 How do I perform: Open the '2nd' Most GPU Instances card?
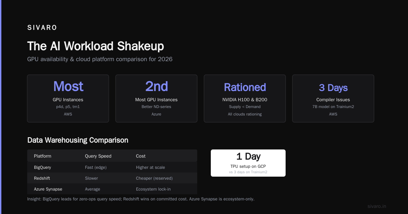click(x=156, y=99)
